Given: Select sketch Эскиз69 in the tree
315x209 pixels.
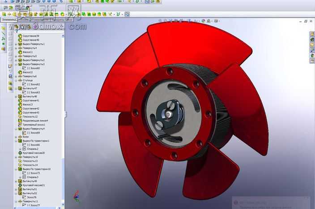Looking at the screenshot, I should (31, 133).
